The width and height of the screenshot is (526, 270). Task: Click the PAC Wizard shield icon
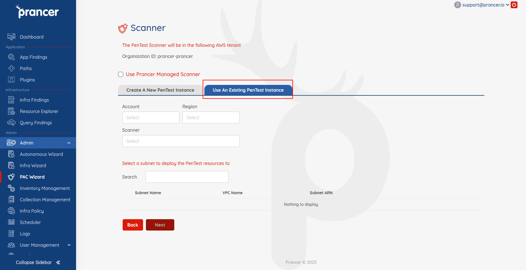pyautogui.click(x=11, y=177)
